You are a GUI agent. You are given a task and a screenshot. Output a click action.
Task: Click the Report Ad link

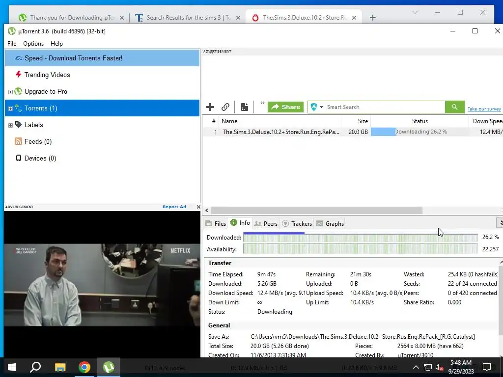[174, 207]
